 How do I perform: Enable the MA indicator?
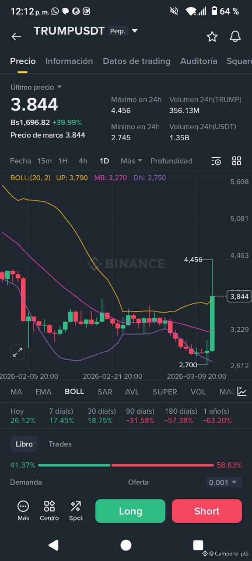click(16, 392)
